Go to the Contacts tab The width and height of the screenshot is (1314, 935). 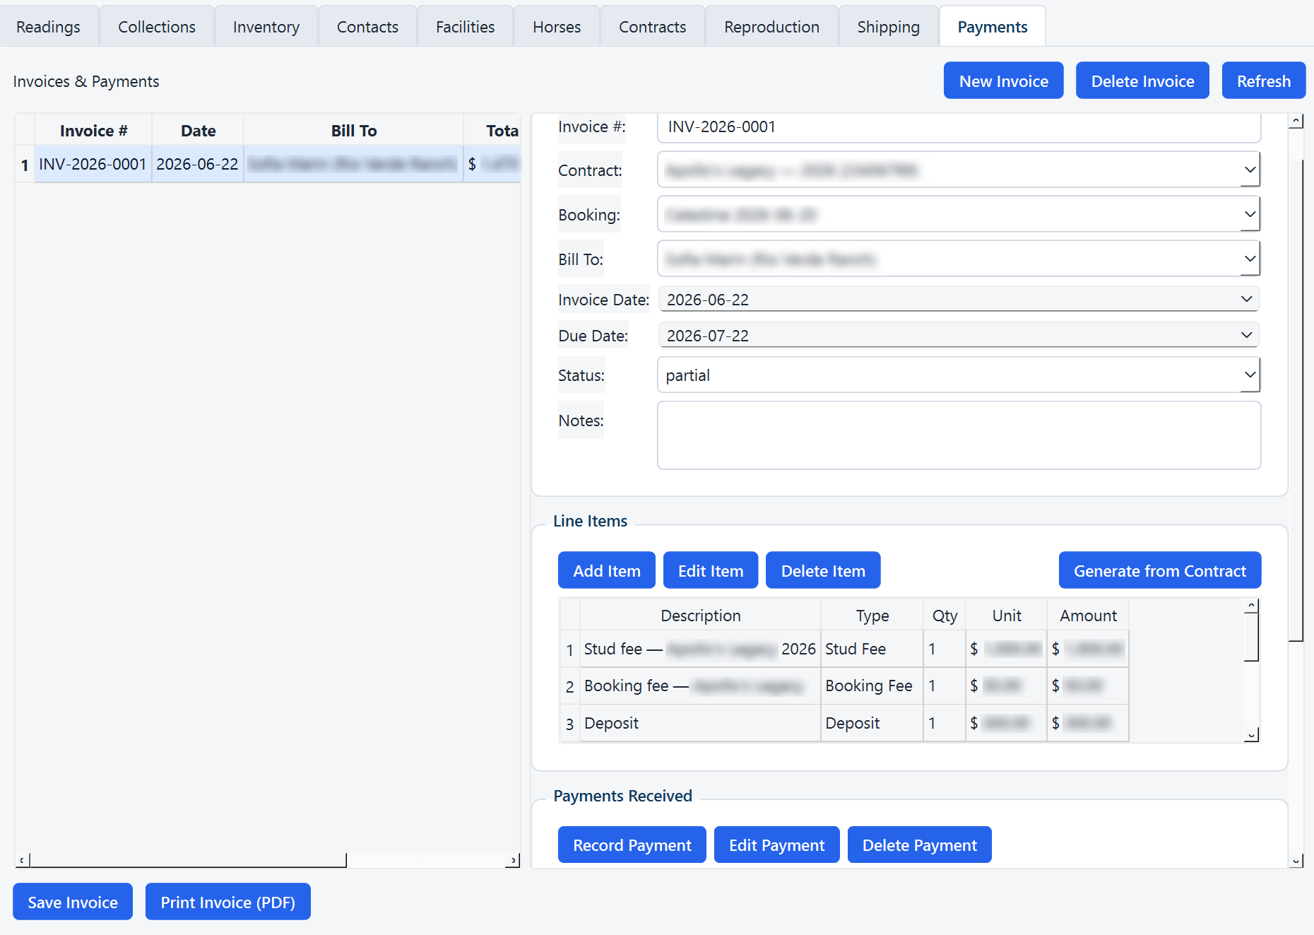pyautogui.click(x=367, y=27)
